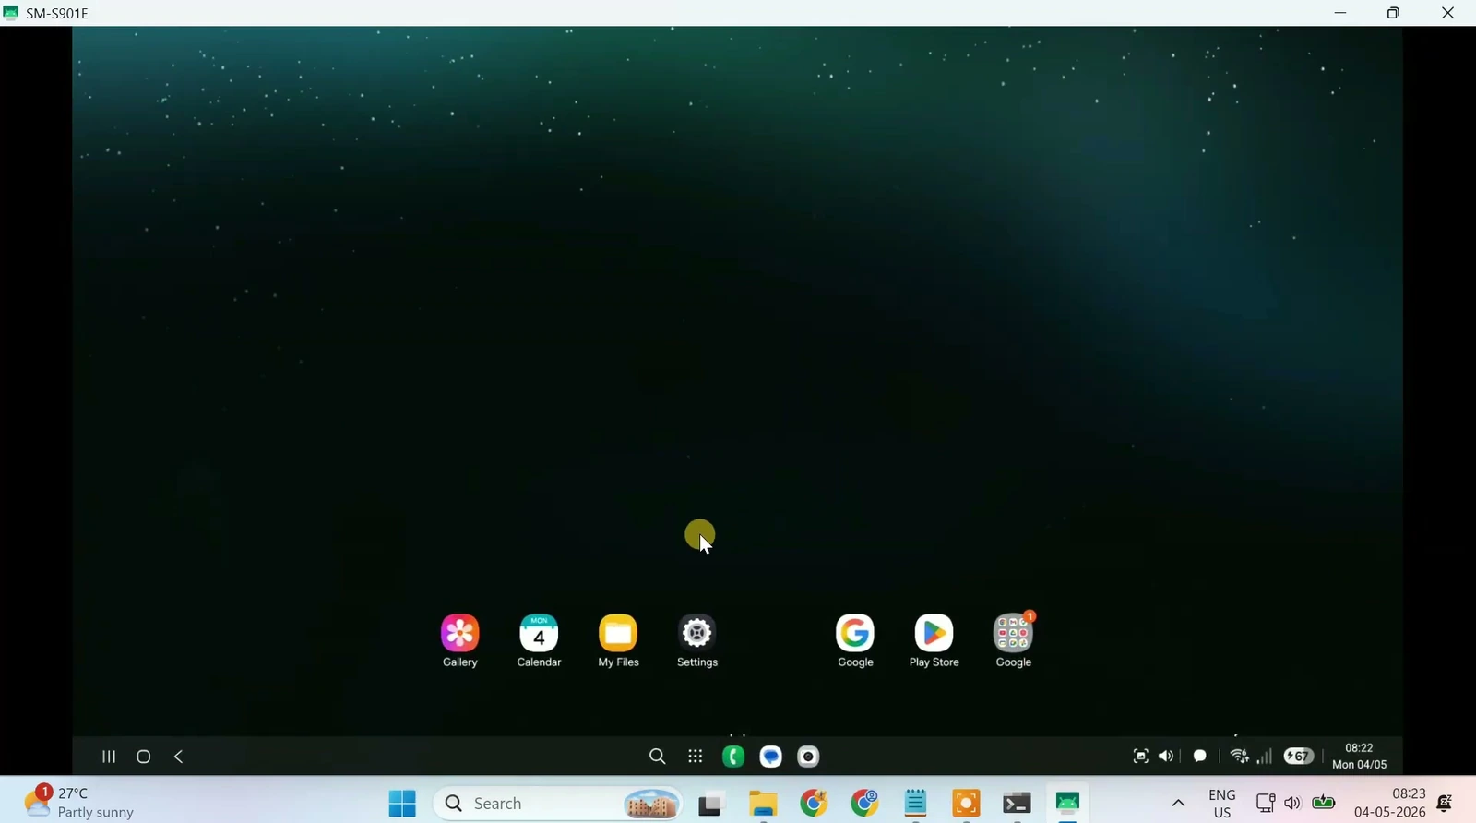Open the ENG US language switcher
This screenshot has height=823, width=1476.
point(1222,804)
